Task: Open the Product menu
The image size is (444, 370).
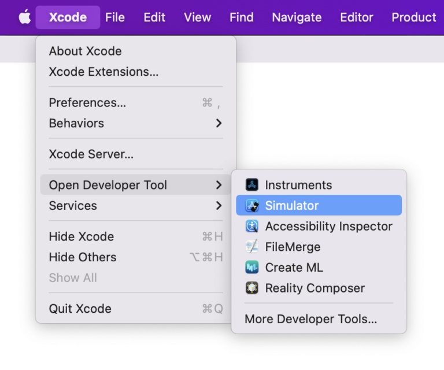Action: pos(413,17)
